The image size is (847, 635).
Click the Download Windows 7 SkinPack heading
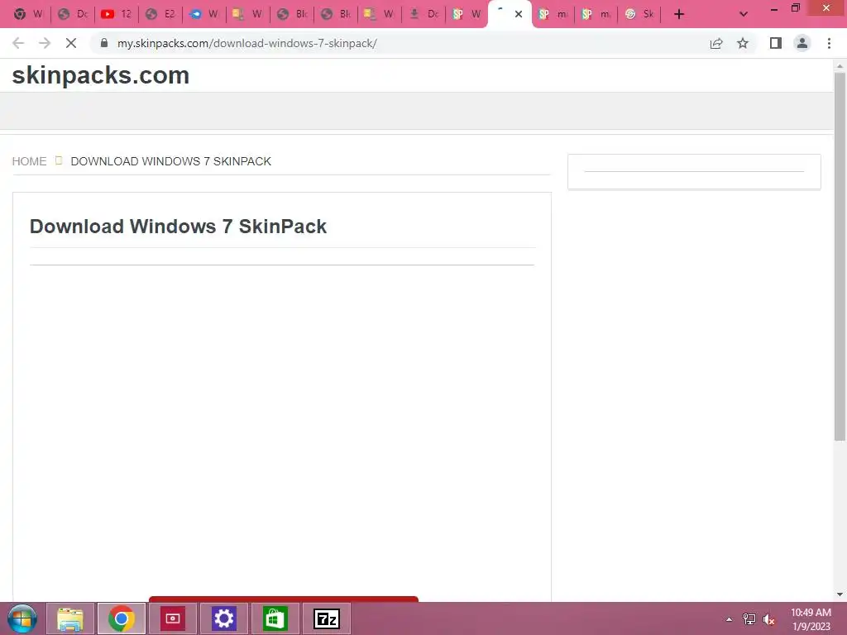point(178,227)
